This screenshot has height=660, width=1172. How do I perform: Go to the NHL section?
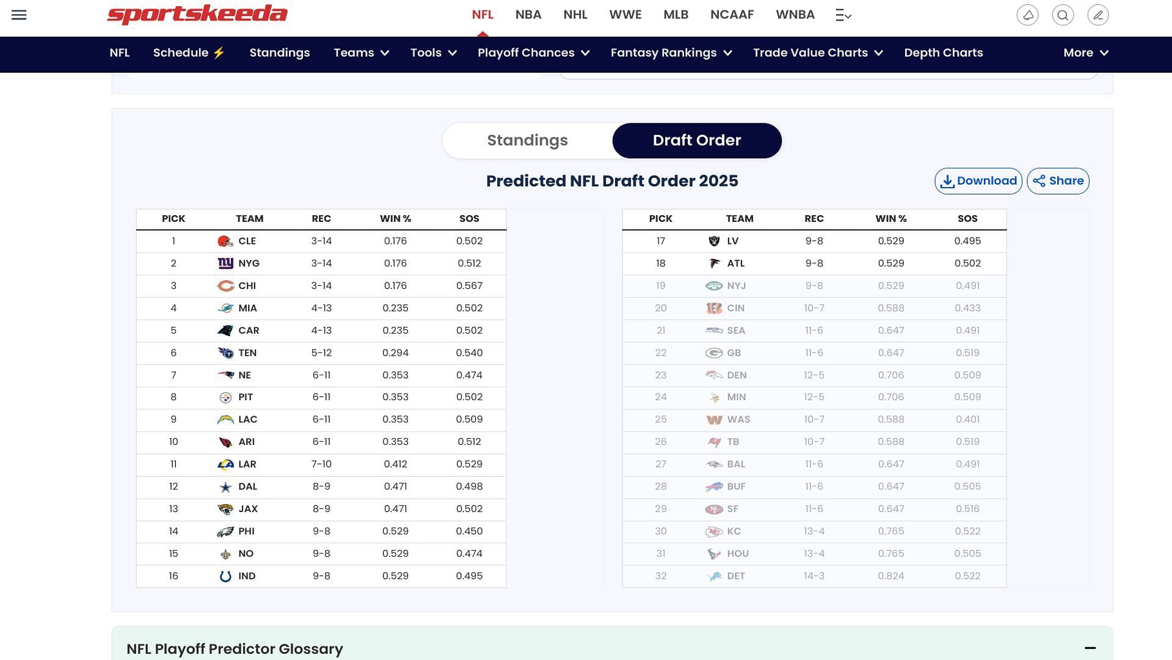click(x=575, y=15)
